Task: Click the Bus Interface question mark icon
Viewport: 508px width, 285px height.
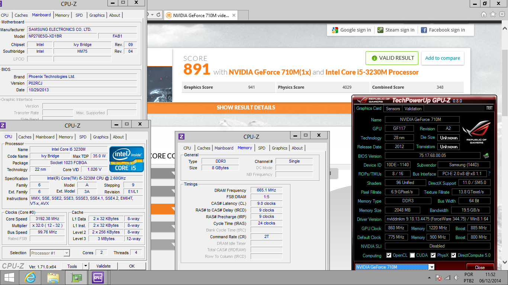Action: pos(489,174)
